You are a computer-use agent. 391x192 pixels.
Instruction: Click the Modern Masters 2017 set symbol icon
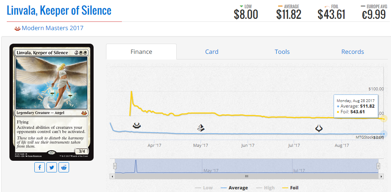coord(17,28)
